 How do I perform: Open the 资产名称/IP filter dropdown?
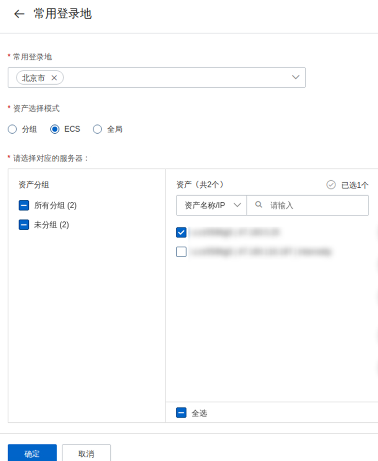211,205
